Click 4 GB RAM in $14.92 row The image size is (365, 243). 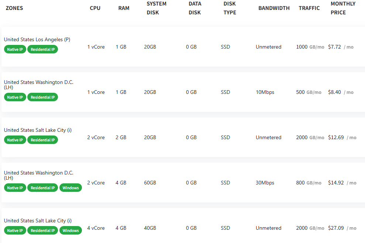tap(121, 183)
